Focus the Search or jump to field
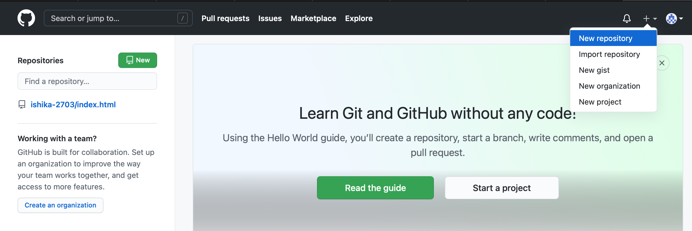692x231 pixels. (x=118, y=18)
